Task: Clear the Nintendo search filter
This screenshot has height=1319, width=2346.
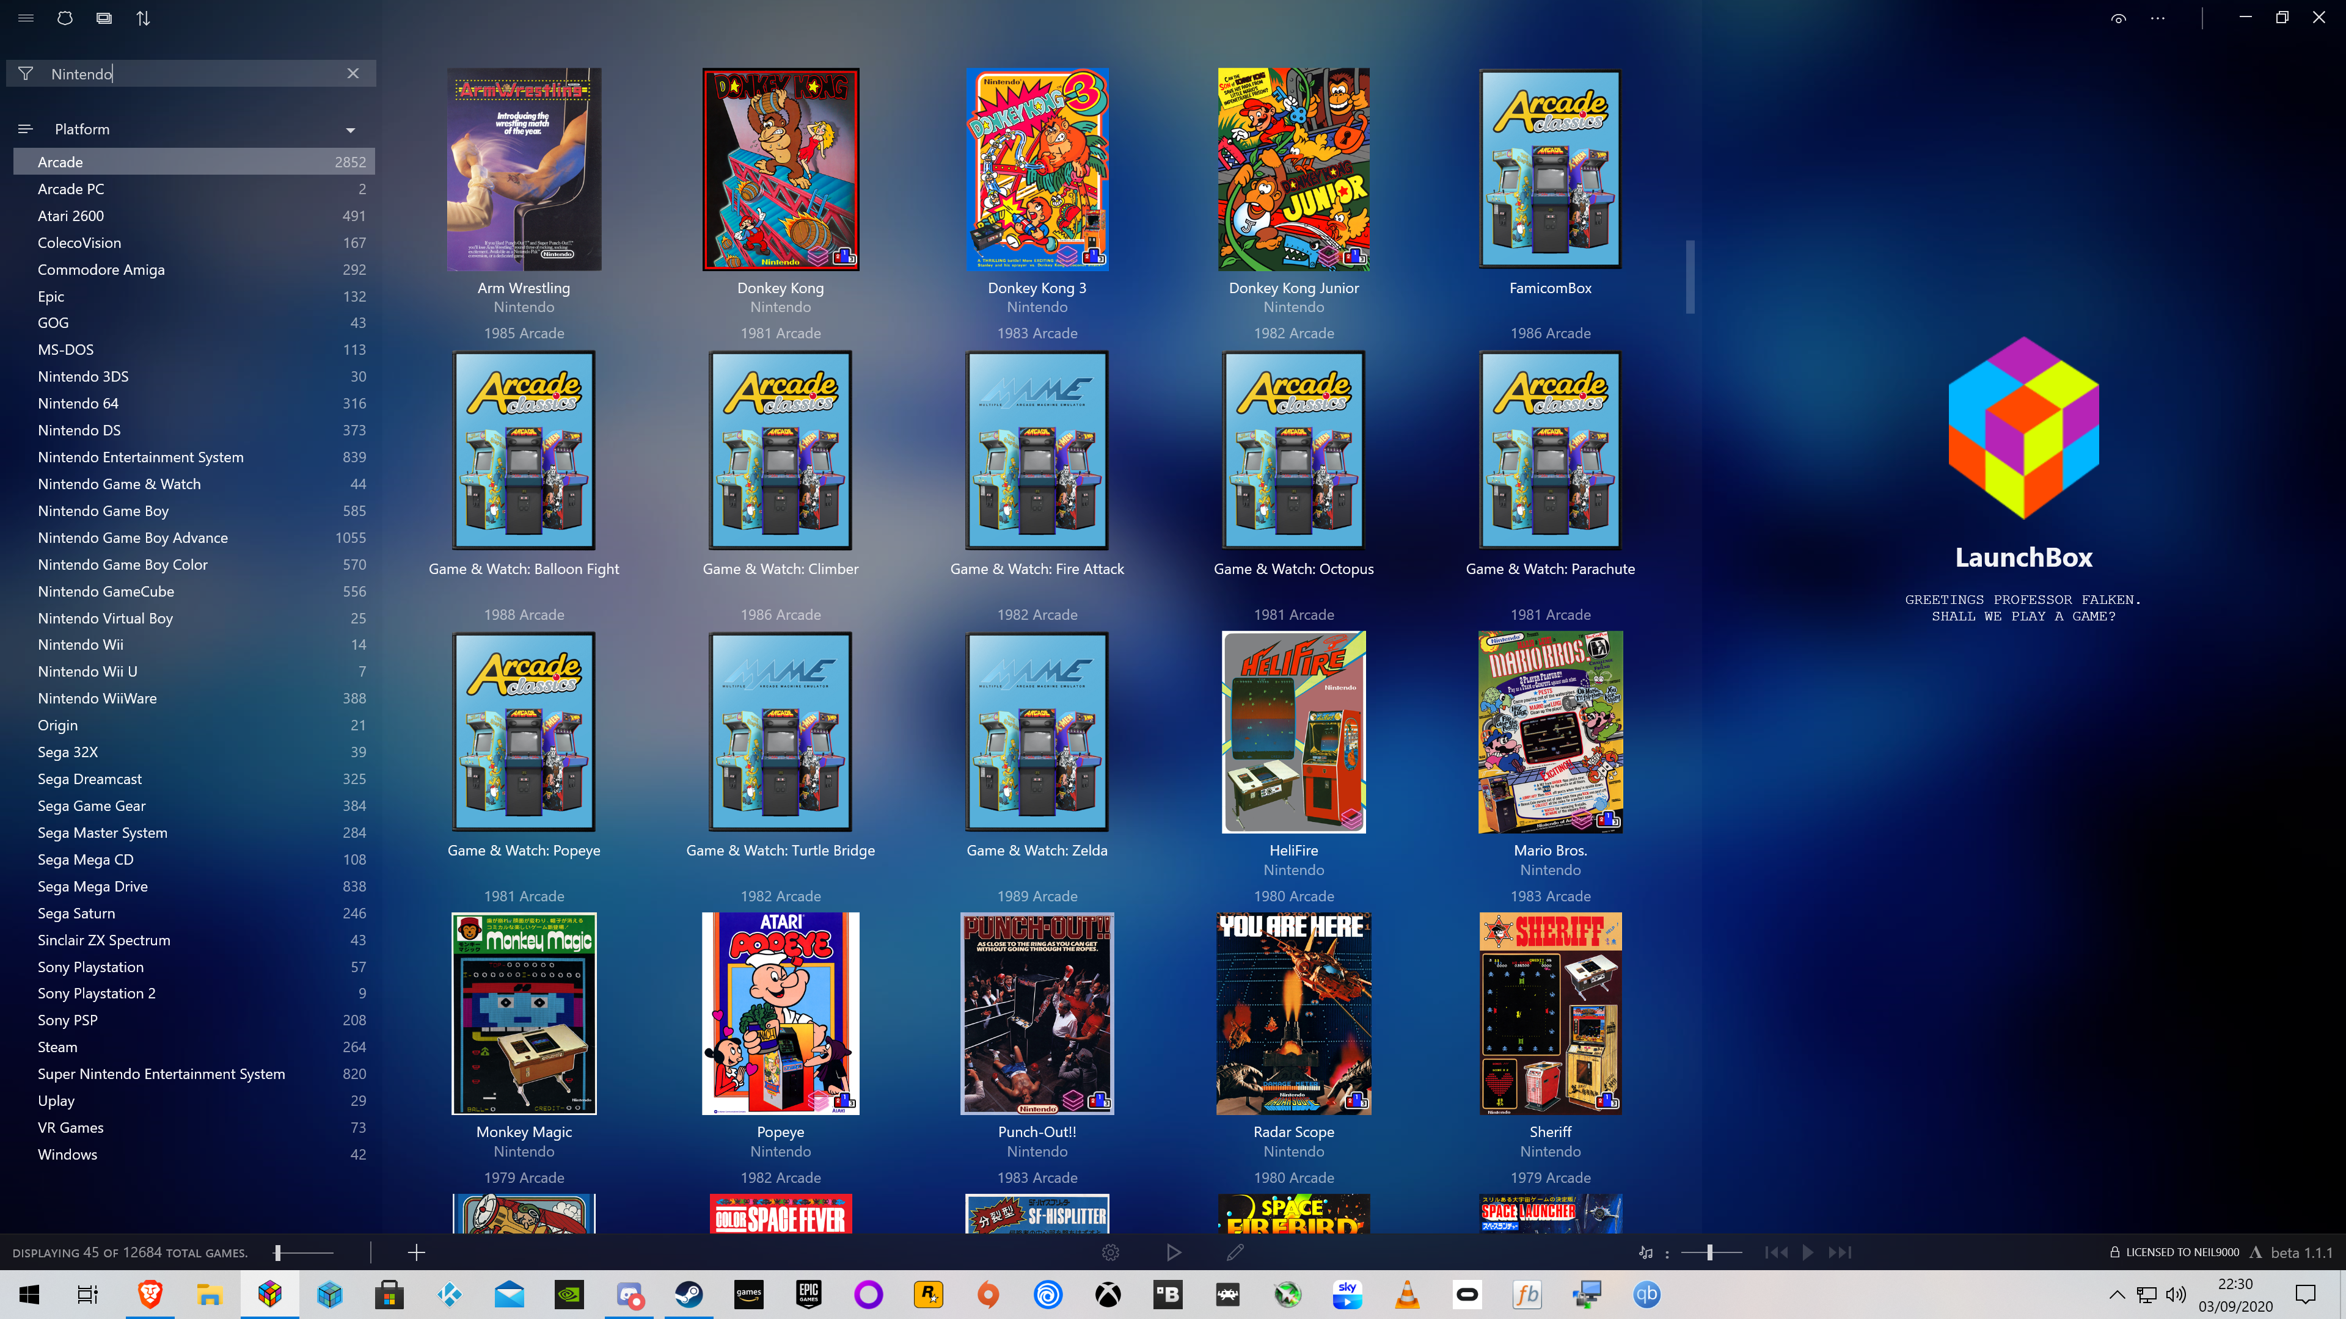Action: (353, 73)
